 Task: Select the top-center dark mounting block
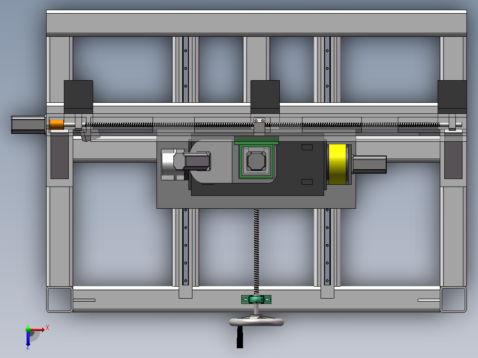265,97
